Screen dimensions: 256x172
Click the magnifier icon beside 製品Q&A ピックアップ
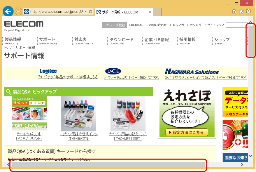pos(8,92)
